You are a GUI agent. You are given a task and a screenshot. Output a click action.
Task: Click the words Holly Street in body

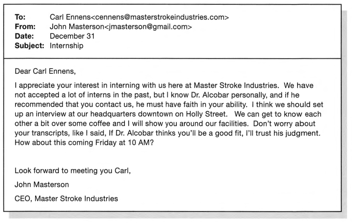(206, 114)
